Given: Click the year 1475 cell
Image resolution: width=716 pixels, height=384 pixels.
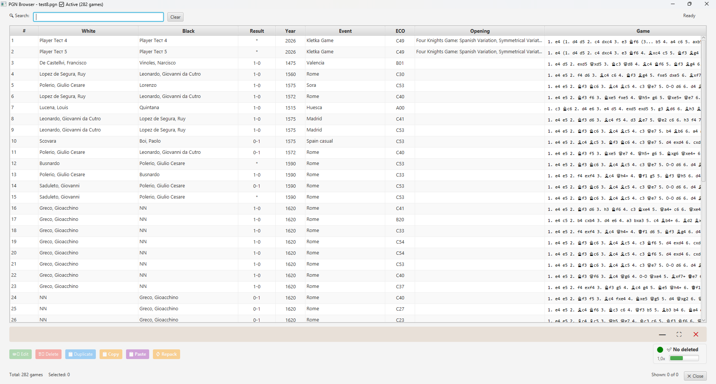Looking at the screenshot, I should [x=291, y=63].
